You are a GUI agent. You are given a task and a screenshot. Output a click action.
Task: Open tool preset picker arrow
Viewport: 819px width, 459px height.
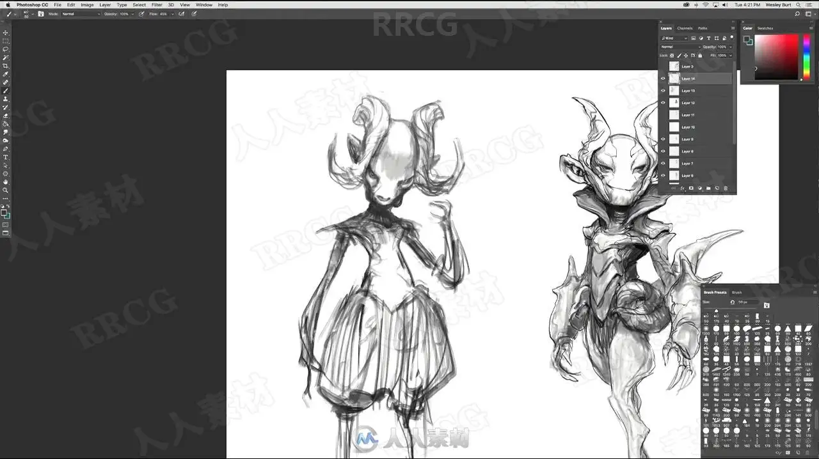click(15, 13)
